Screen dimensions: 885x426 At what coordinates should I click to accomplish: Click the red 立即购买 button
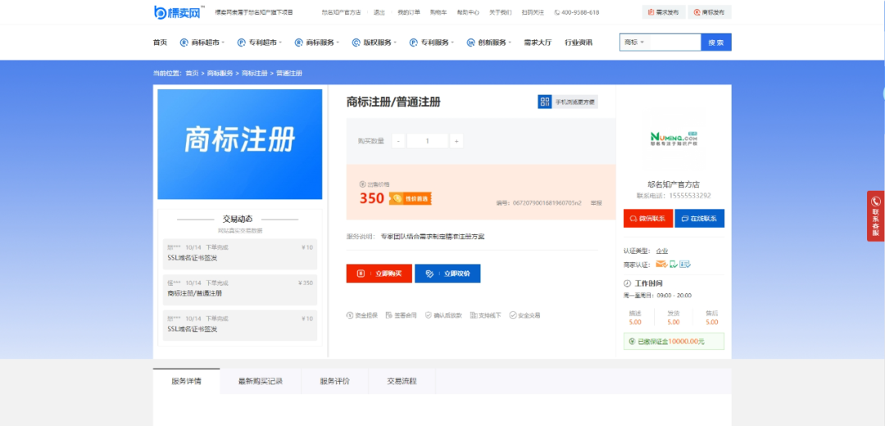pos(379,274)
